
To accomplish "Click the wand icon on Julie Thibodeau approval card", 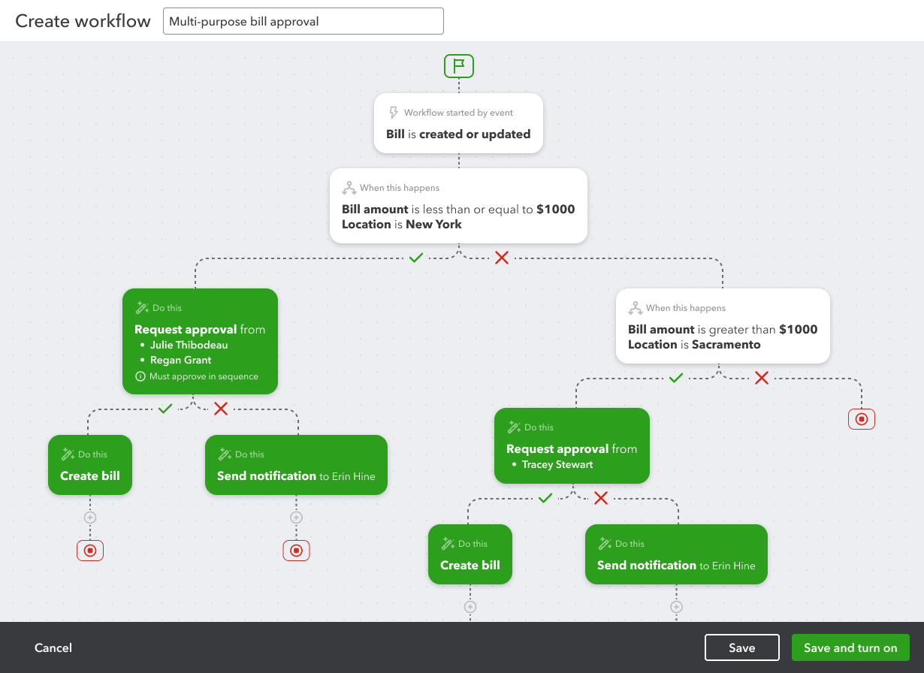I will 142,307.
